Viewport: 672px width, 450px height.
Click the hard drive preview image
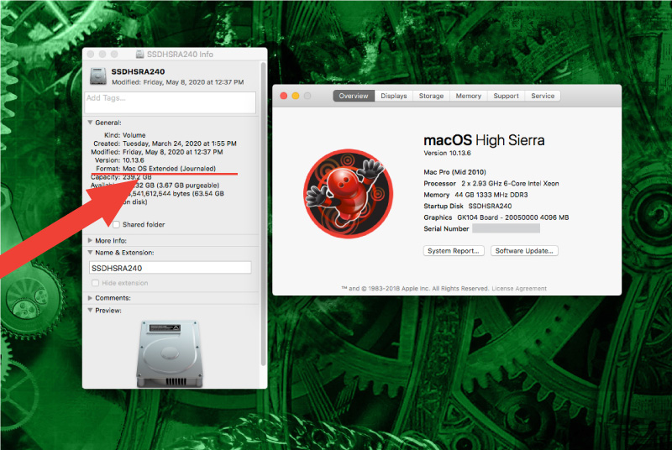(x=170, y=353)
